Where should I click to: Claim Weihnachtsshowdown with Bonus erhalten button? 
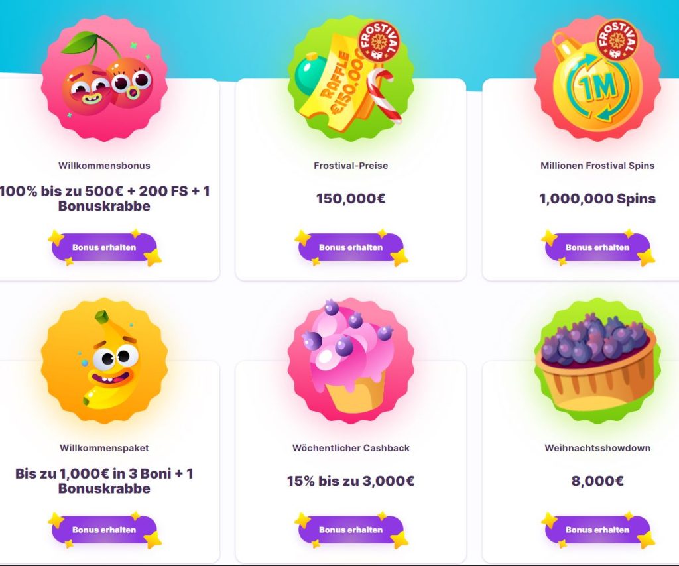coord(597,530)
